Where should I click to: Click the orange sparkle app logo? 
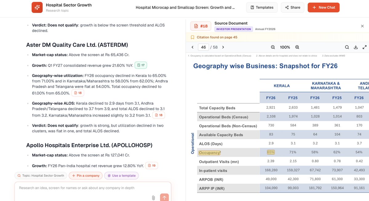[x=37, y=7]
